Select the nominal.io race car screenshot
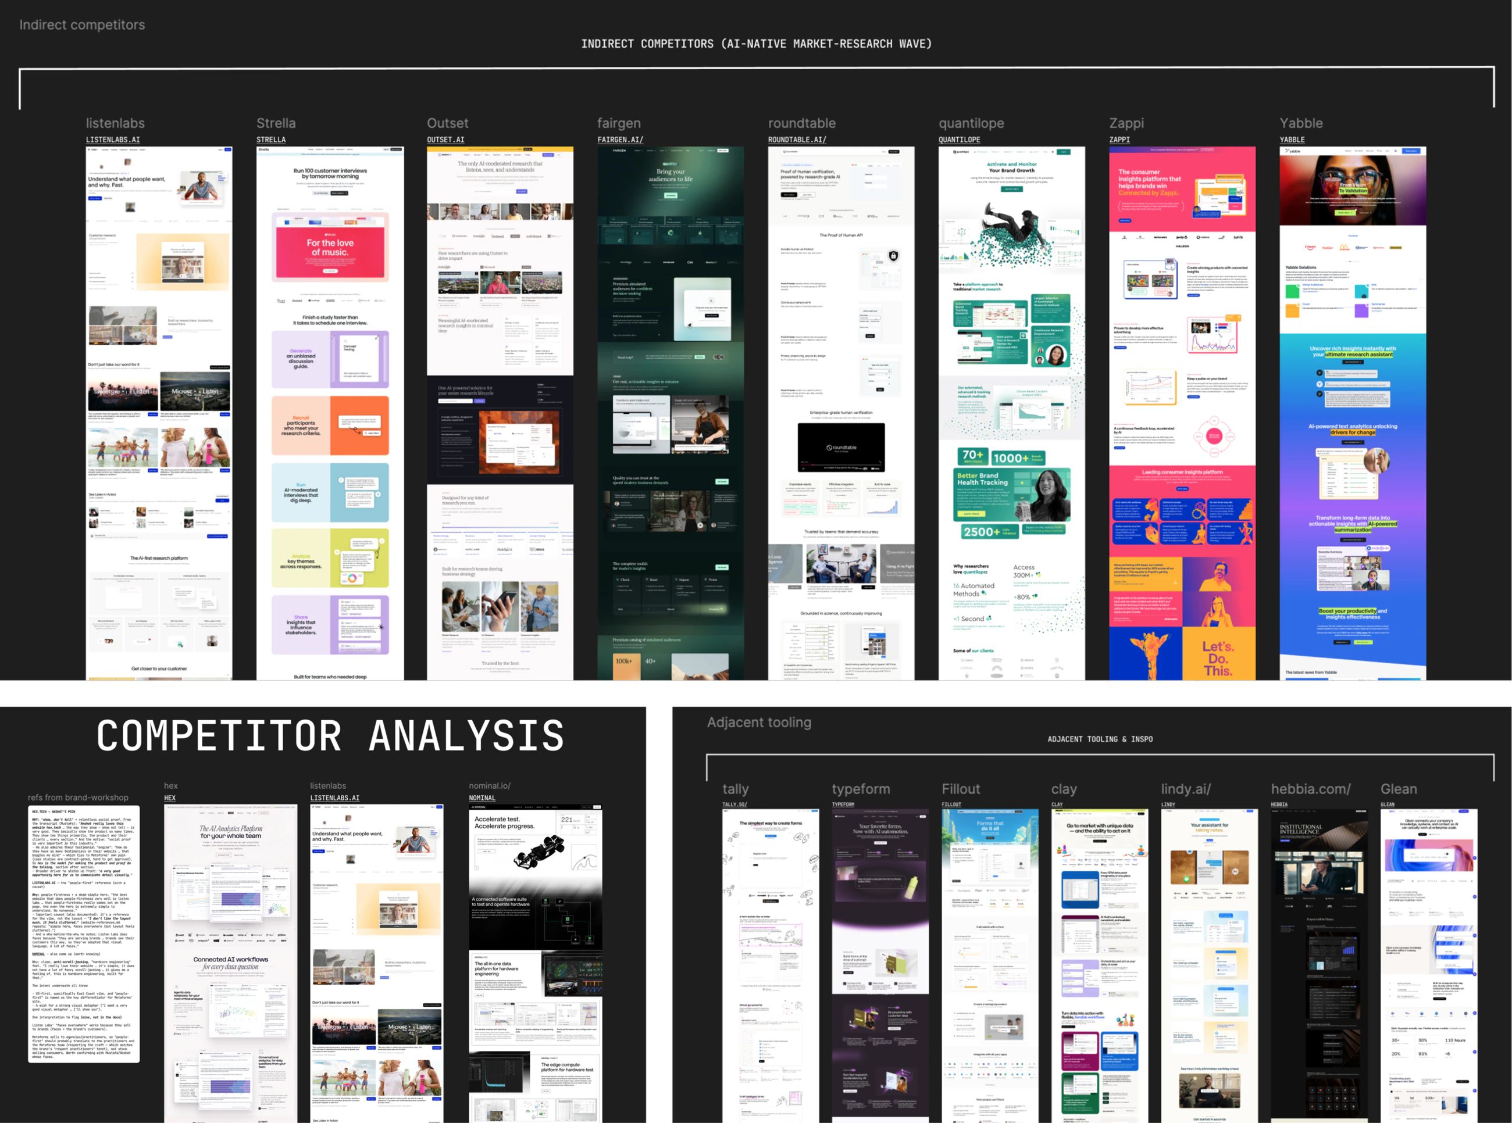 (536, 964)
